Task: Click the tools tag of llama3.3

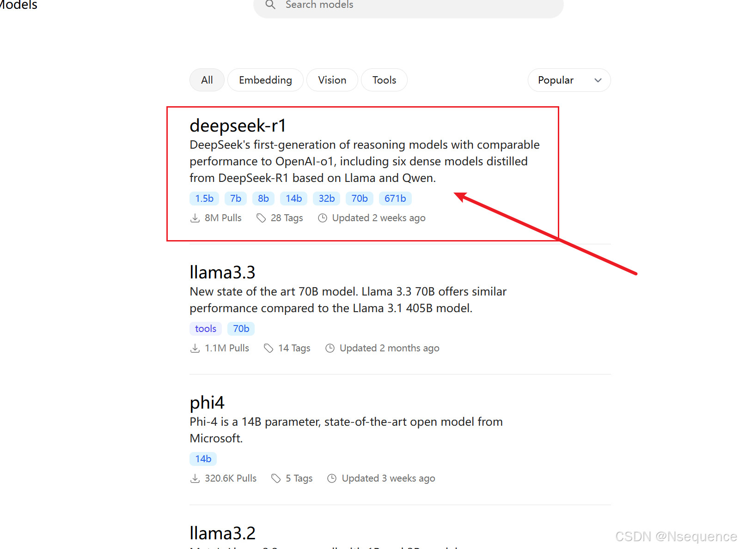Action: point(206,329)
